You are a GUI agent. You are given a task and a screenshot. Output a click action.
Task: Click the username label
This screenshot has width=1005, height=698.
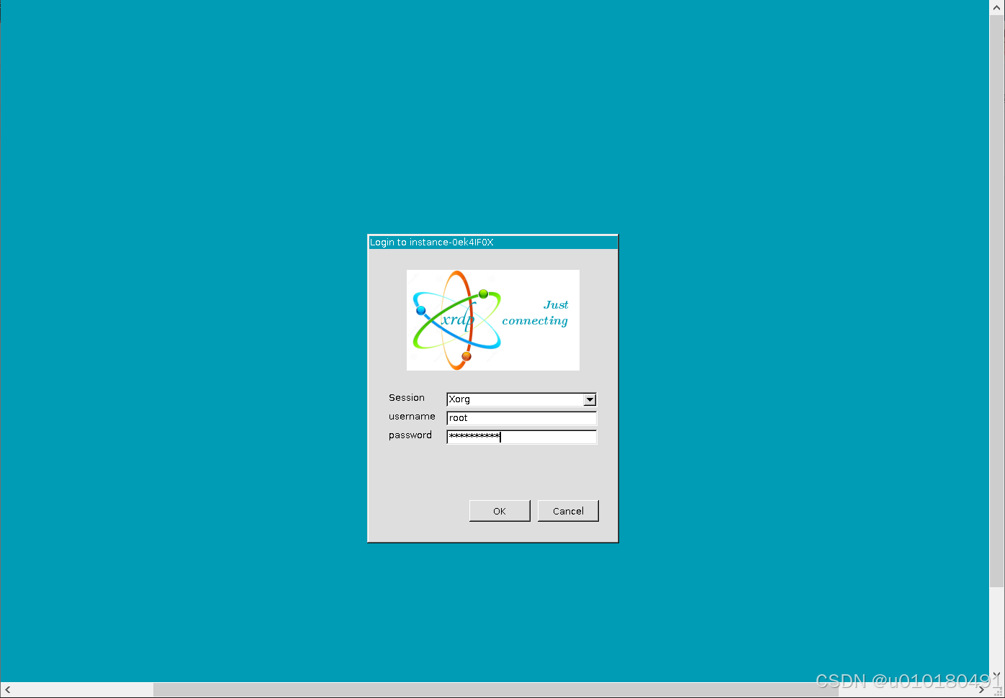pos(412,417)
